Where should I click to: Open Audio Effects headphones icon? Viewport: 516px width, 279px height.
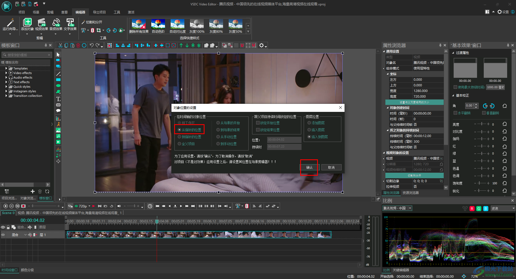tap(56, 23)
